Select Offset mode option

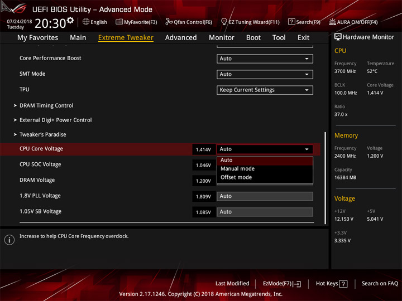click(x=265, y=177)
